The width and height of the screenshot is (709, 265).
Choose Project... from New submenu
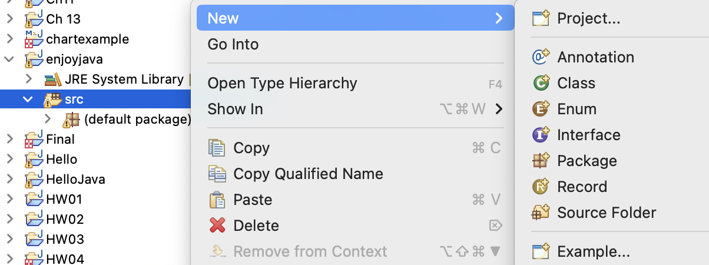click(x=589, y=18)
